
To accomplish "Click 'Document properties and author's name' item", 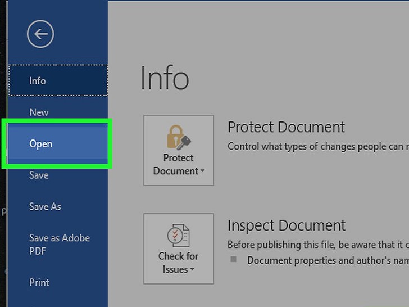I will click(x=328, y=260).
